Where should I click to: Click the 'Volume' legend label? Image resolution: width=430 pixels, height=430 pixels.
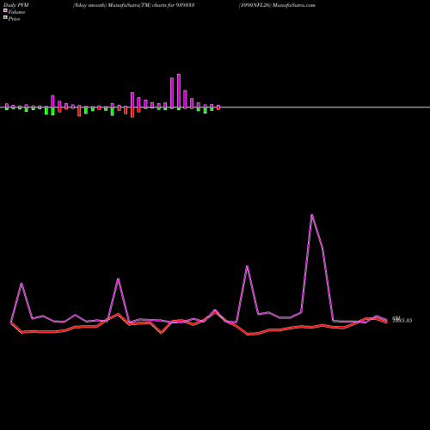[16, 12]
